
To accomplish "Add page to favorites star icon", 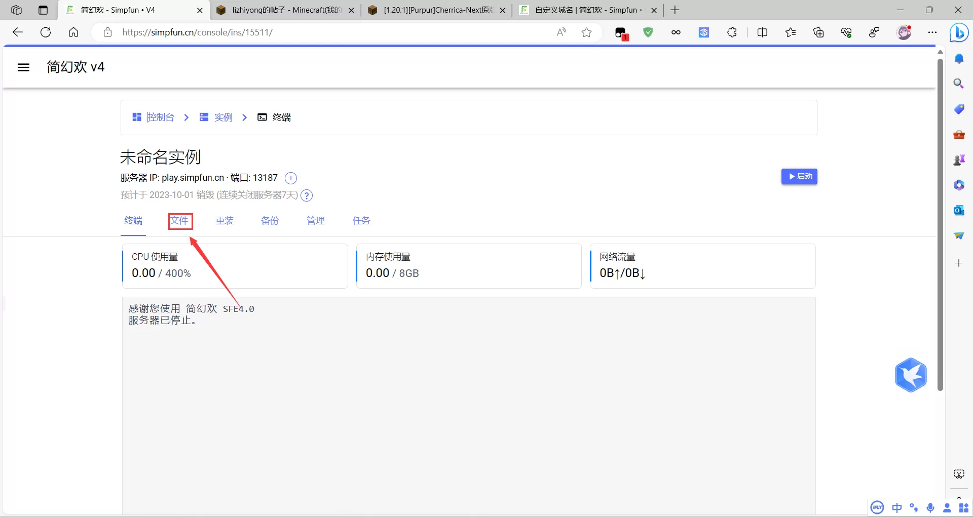I will pyautogui.click(x=587, y=32).
